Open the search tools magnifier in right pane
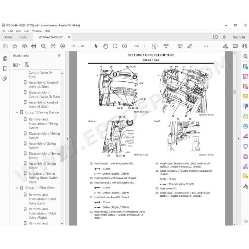249x249 pixels. (245, 56)
